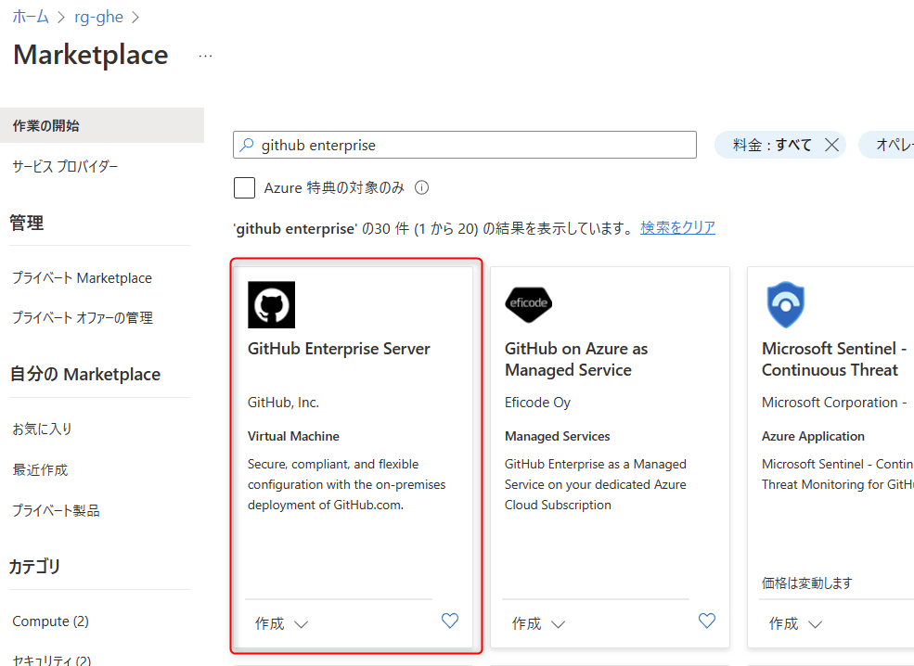Click Eficode Oy publisher text

click(537, 402)
